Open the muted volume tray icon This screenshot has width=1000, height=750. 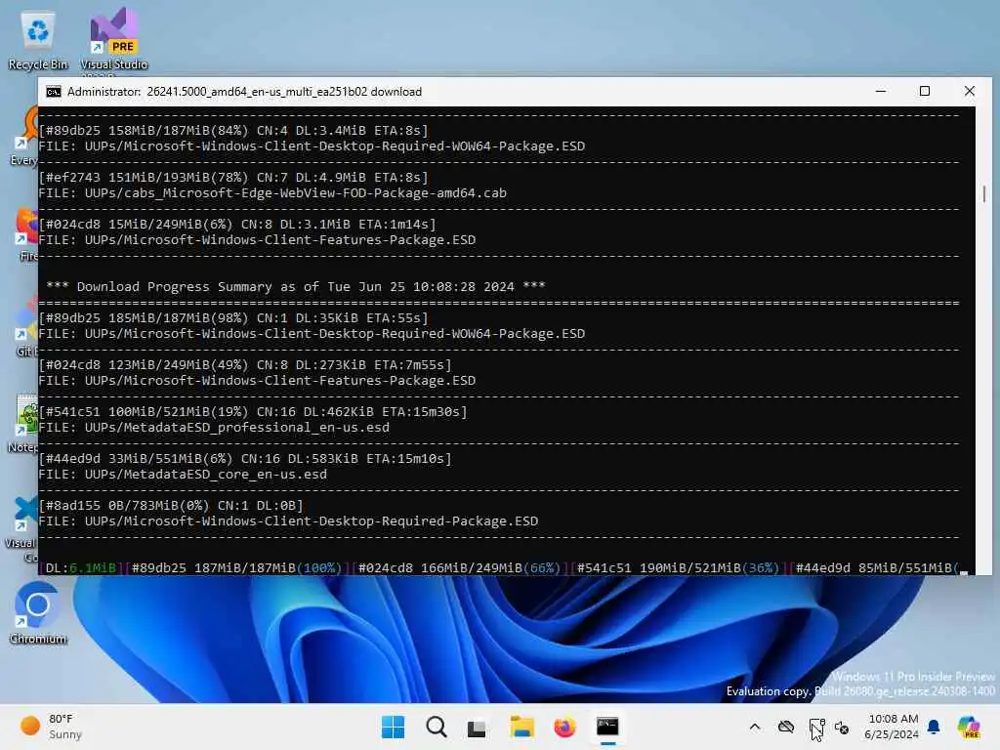(x=842, y=727)
